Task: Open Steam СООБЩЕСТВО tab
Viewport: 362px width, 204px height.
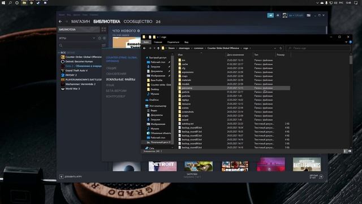Action: (138, 22)
